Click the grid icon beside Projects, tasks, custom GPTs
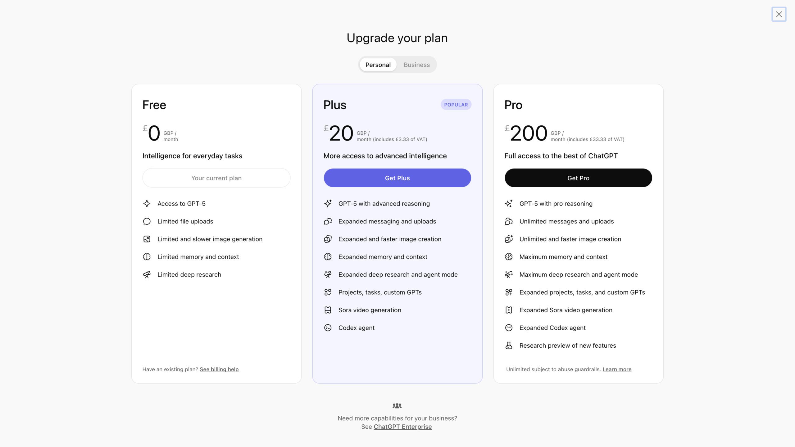The width and height of the screenshot is (795, 447). [328, 292]
